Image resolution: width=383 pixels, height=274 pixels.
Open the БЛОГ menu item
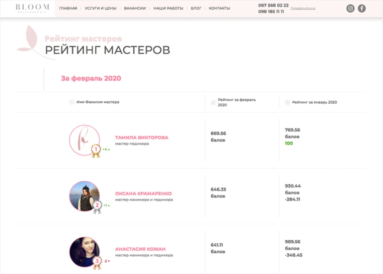pyautogui.click(x=196, y=8)
